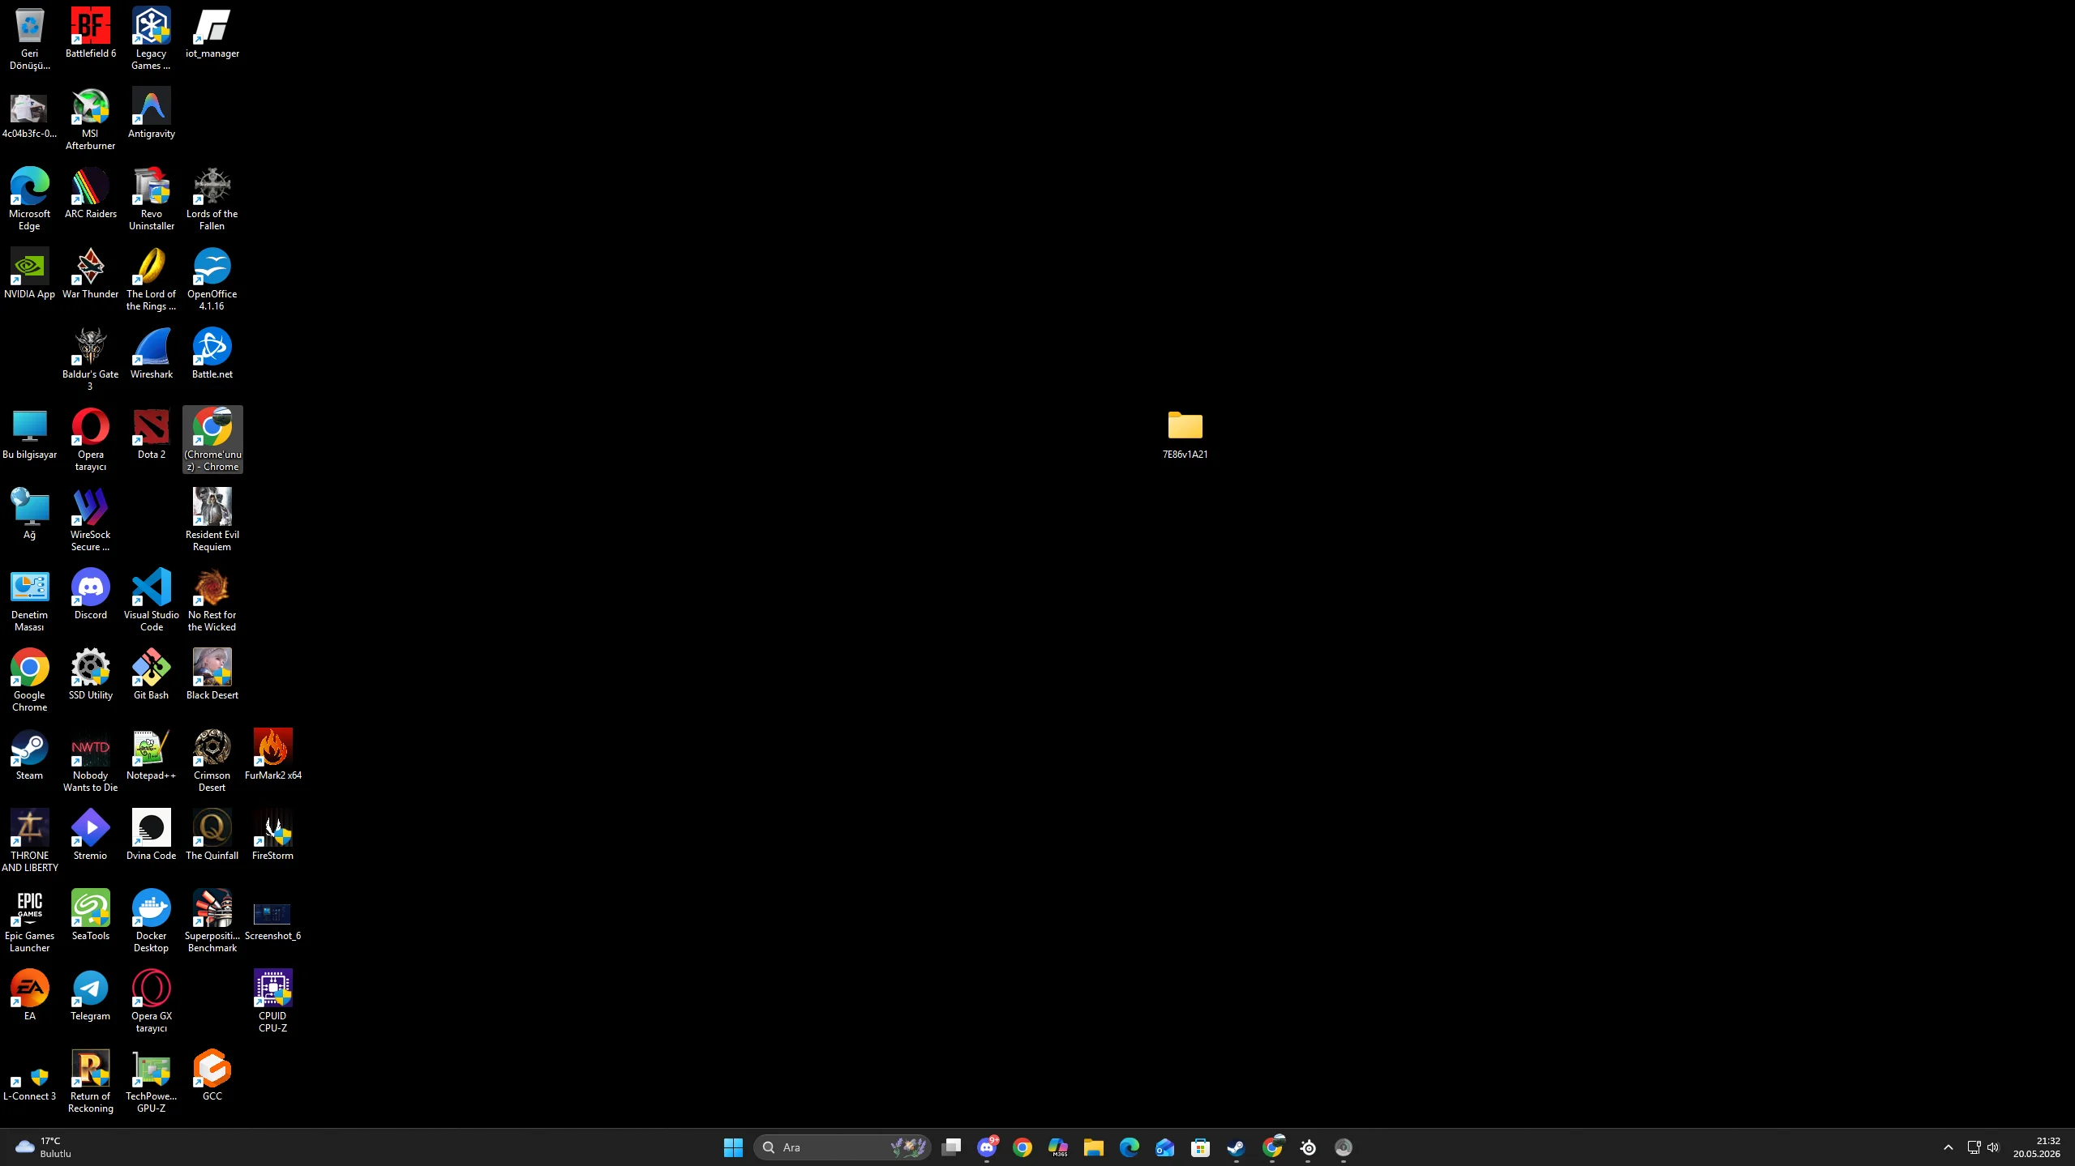Viewport: 2075px width, 1166px height.
Task: Select the War Thunder shortcut
Action: click(x=90, y=274)
